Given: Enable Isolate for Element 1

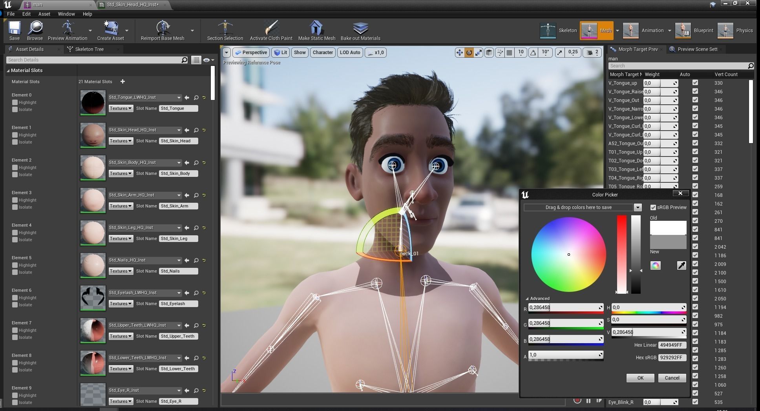Looking at the screenshot, I should [15, 142].
